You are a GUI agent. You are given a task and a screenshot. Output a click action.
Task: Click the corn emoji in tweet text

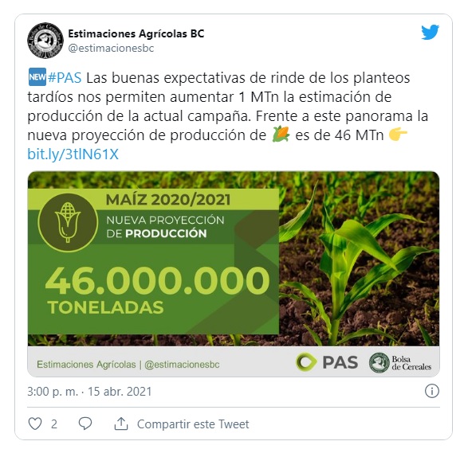click(281, 134)
